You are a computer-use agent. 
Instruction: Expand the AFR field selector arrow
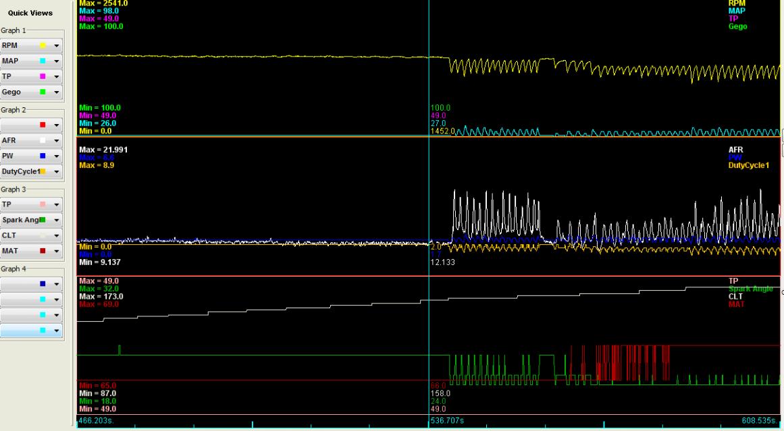click(58, 142)
